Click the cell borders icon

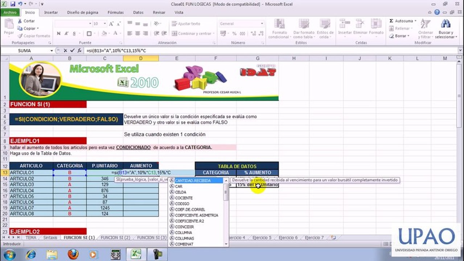point(89,33)
